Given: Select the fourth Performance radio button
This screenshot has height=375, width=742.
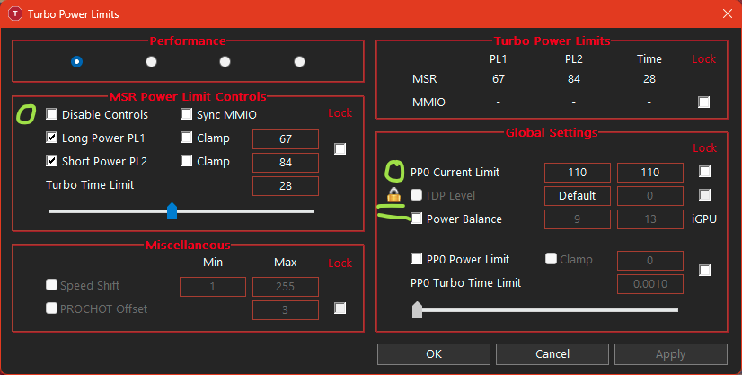Looking at the screenshot, I should tap(299, 61).
